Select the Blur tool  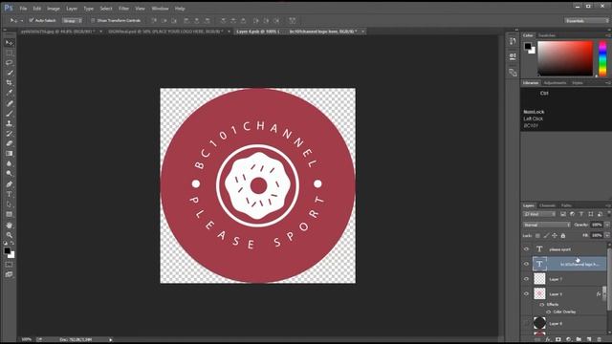click(x=10, y=163)
